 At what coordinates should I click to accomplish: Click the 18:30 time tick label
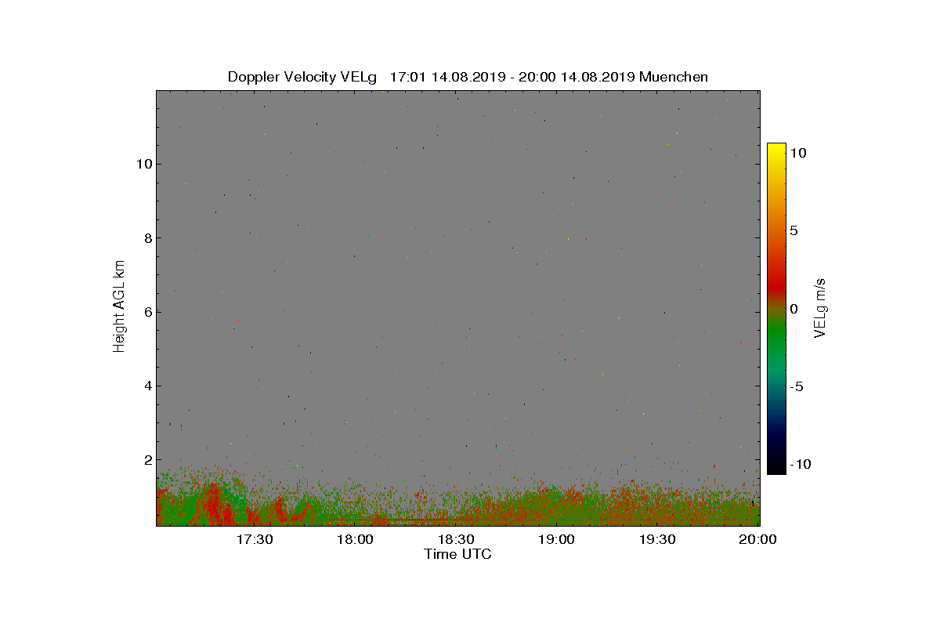[x=456, y=540]
